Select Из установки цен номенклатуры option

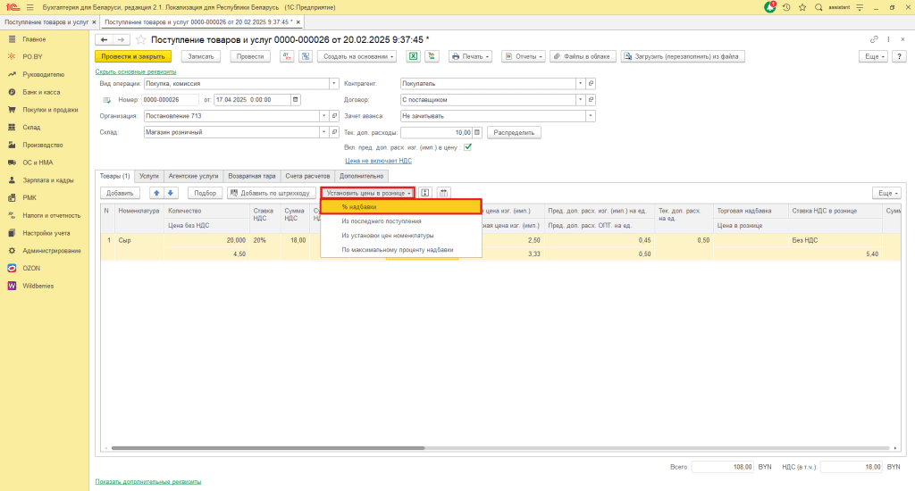[400, 236]
